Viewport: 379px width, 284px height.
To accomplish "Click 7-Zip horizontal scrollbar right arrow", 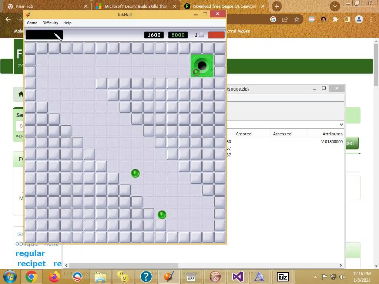I will (341, 265).
